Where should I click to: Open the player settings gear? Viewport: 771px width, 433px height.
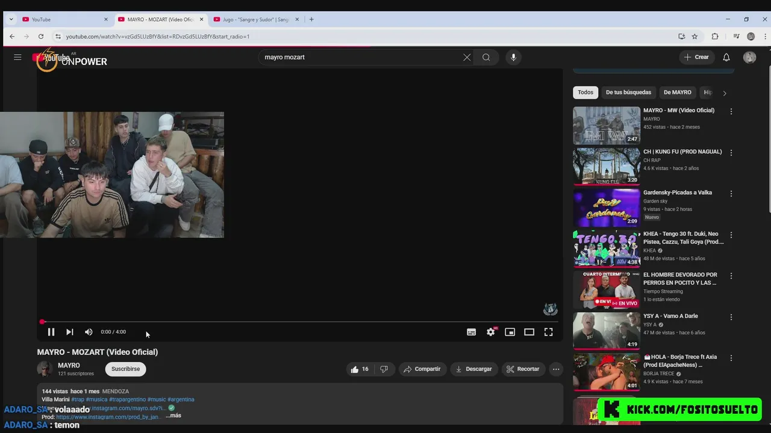coord(491,332)
